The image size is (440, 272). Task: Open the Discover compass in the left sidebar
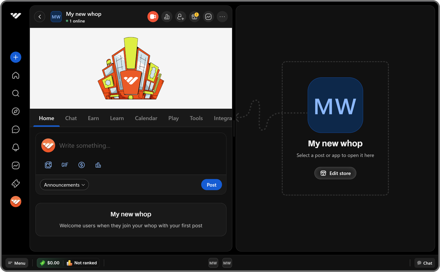tap(16, 111)
